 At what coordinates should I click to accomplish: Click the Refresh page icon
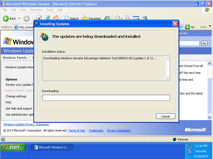tap(47, 18)
